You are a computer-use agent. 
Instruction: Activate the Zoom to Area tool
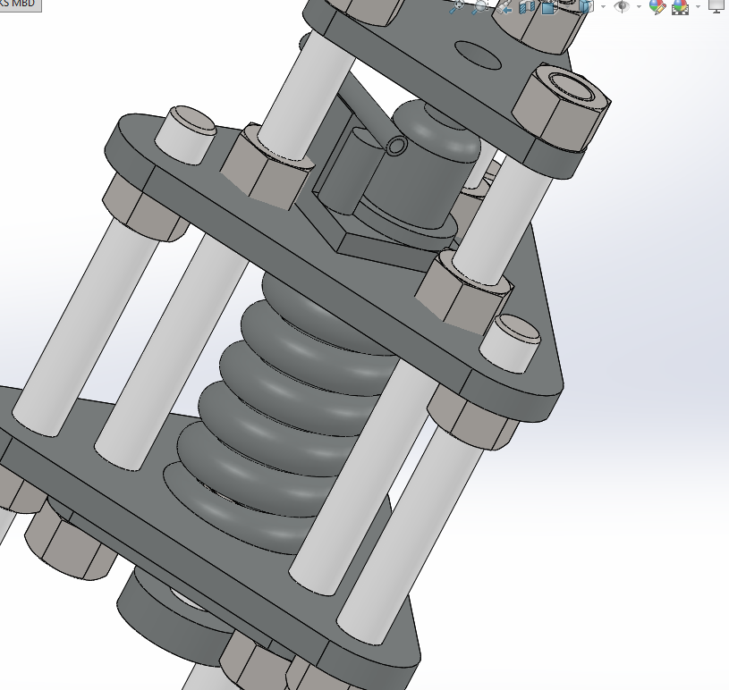[x=479, y=6]
